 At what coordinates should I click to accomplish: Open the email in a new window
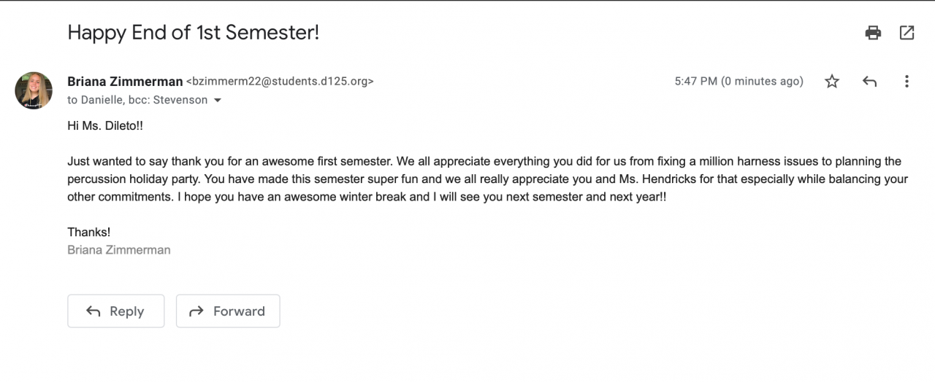[x=907, y=32]
